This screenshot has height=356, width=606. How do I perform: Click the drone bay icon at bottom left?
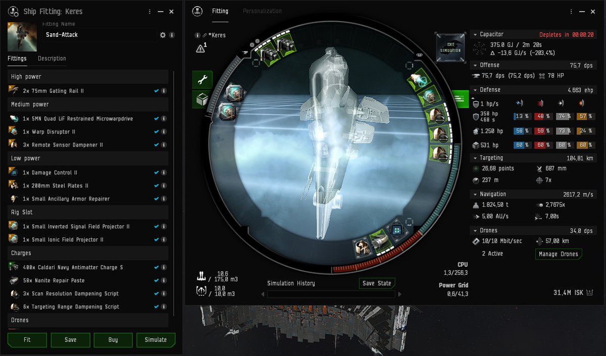201,291
